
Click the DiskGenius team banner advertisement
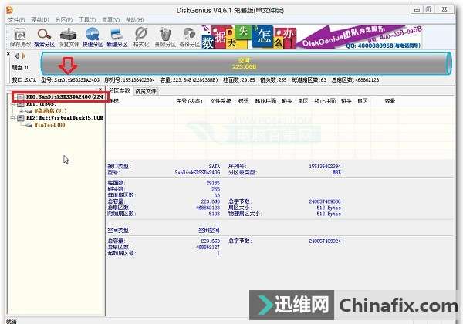tap(312, 37)
